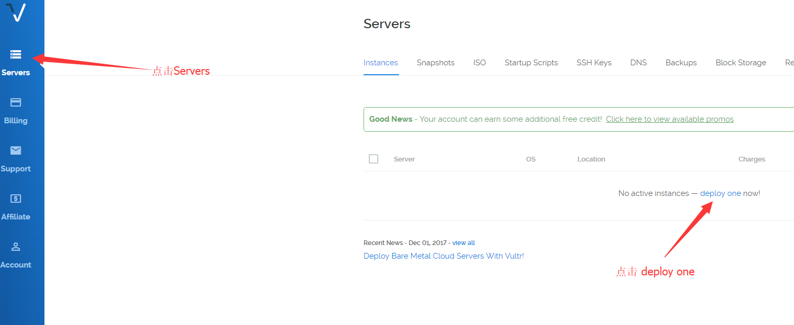
Task: Open available promos via the Good News link
Action: click(x=670, y=119)
